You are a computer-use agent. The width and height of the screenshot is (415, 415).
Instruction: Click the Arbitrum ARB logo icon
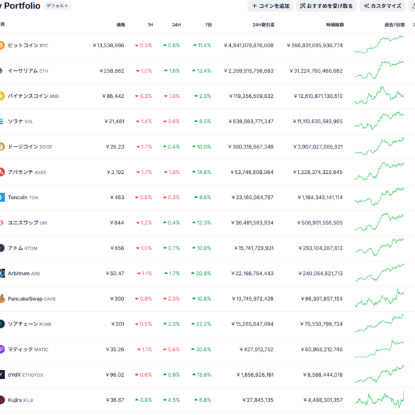[x=2, y=273]
